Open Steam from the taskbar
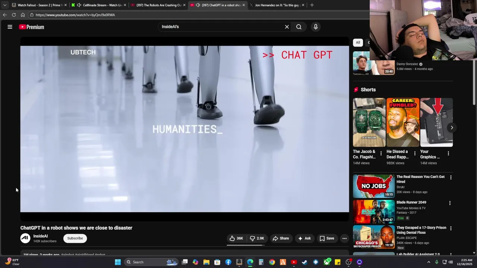The image size is (477, 268). [304, 262]
